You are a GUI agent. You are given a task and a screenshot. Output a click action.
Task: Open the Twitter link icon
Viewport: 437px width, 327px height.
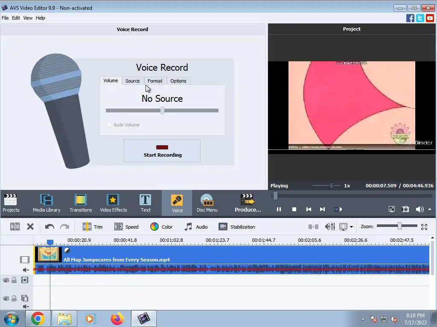tap(420, 18)
